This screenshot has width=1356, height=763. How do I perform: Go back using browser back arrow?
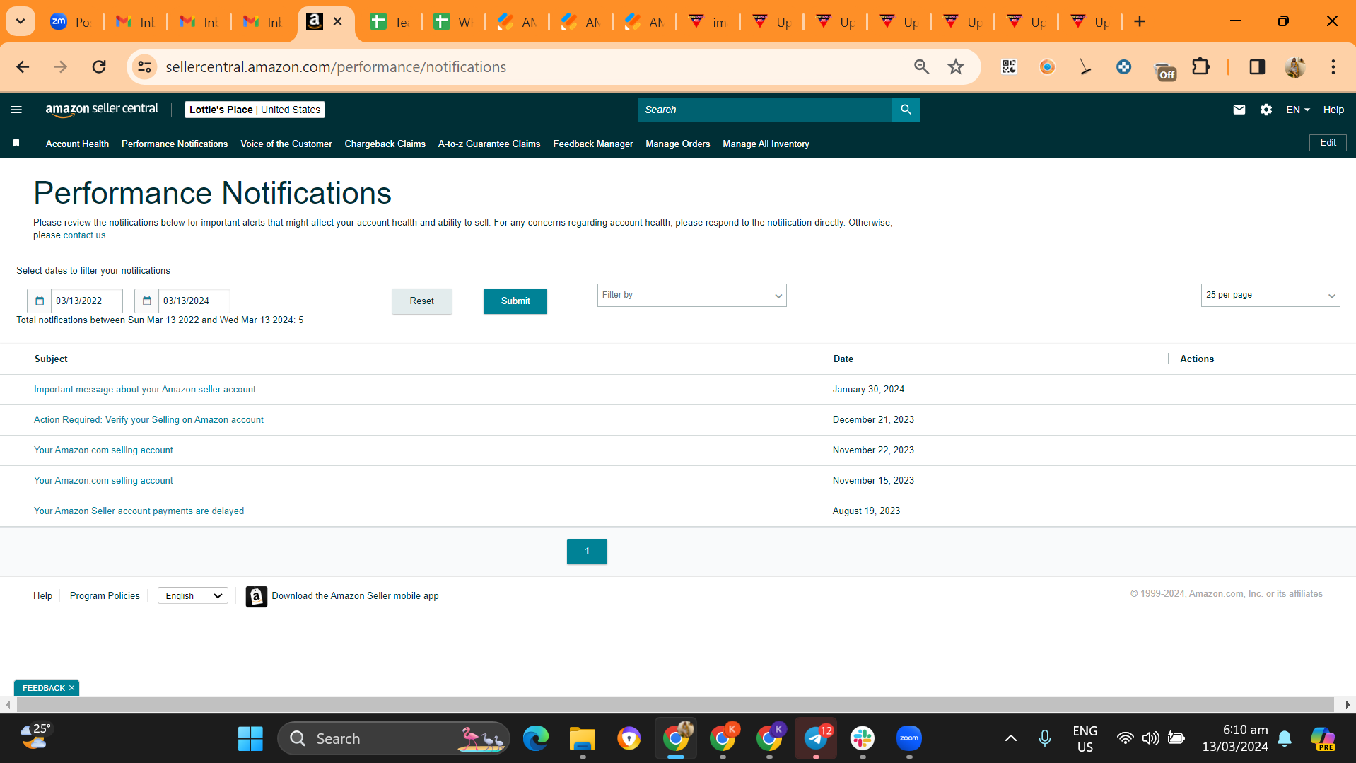point(23,67)
